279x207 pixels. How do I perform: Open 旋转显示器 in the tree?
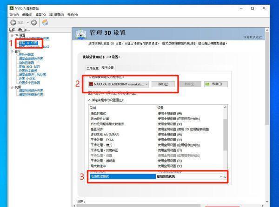click(27, 63)
